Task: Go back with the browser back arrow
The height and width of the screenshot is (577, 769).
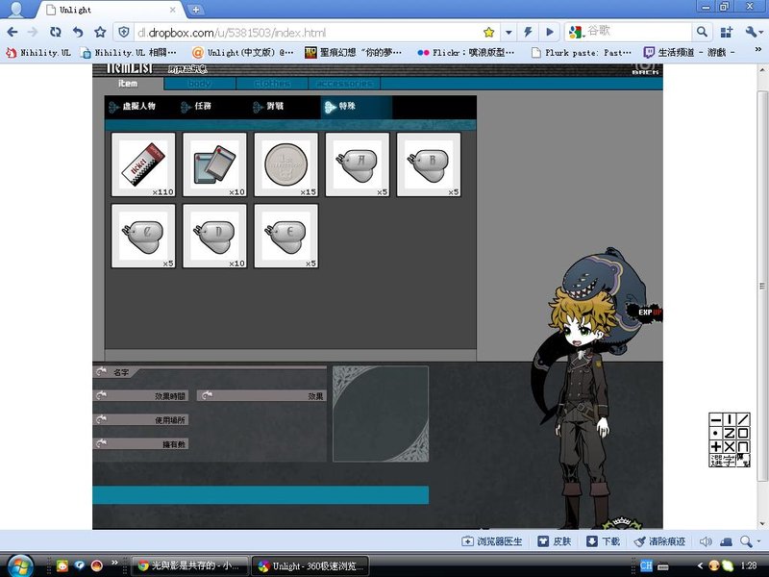Action: [12, 33]
